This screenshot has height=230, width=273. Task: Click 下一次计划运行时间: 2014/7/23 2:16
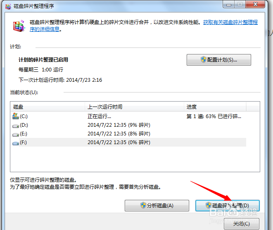[60, 80]
